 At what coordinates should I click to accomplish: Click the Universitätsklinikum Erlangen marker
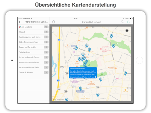coord(101,49)
